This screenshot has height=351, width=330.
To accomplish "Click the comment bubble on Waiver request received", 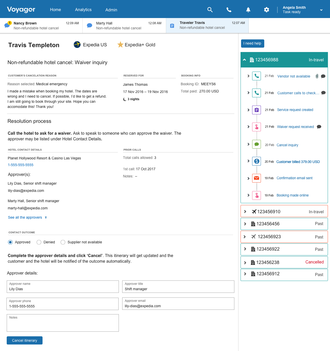I will tap(319, 127).
